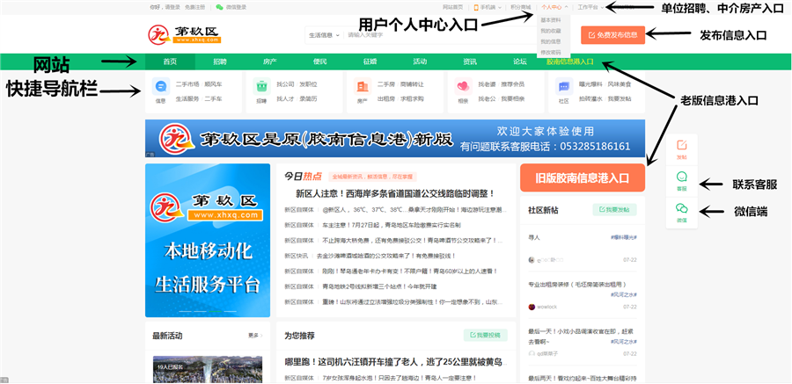Click the purple 社区 chat icon

point(564,87)
